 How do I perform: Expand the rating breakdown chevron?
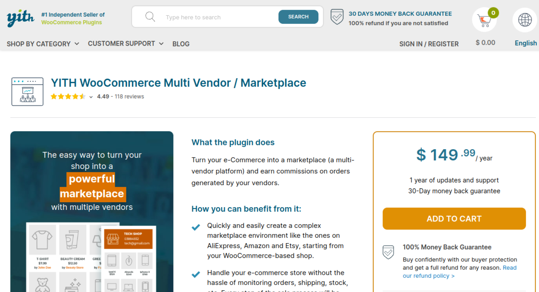(x=91, y=97)
